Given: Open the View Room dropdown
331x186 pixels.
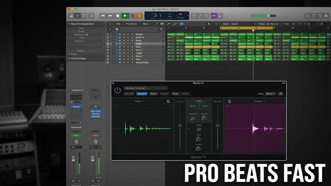Looking at the screenshot, I should pos(271,94).
